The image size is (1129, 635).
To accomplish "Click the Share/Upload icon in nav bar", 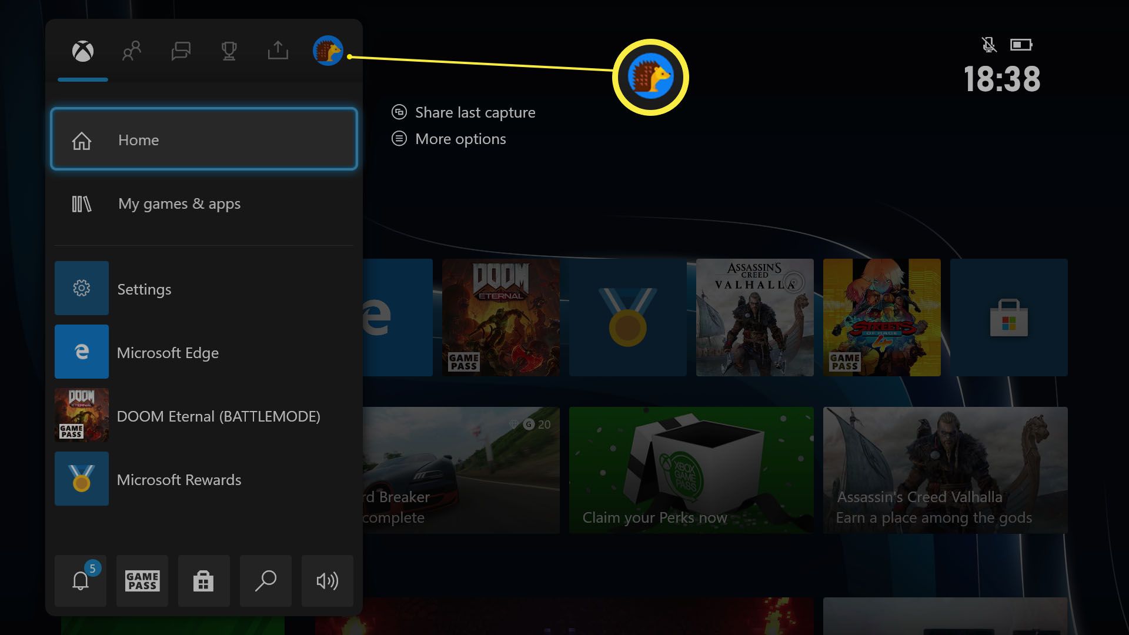I will [277, 49].
